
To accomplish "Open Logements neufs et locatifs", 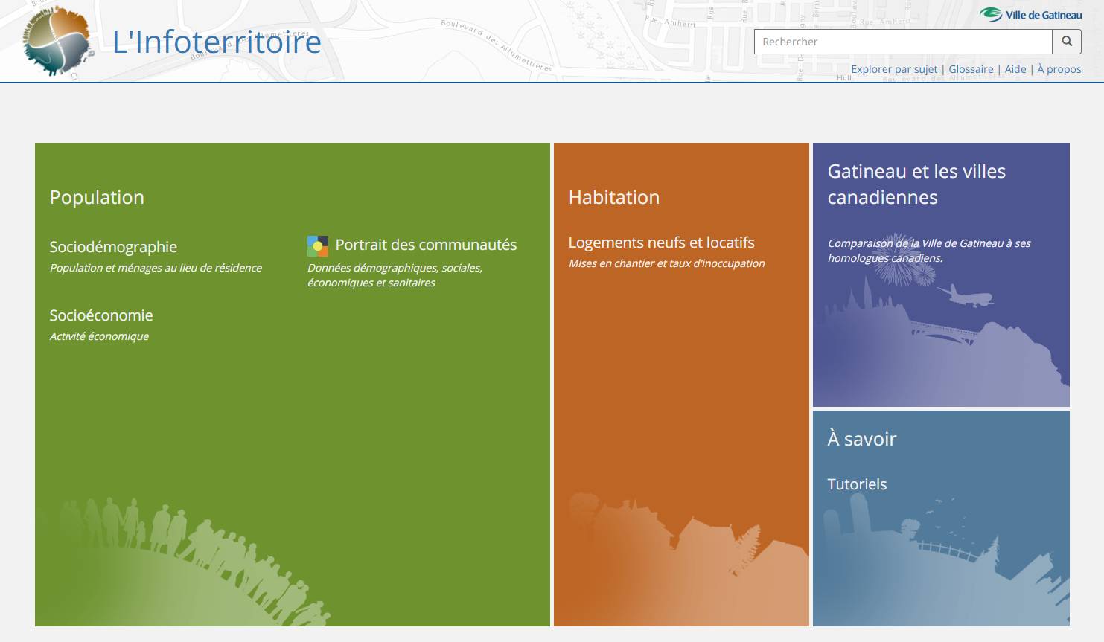I will point(661,243).
